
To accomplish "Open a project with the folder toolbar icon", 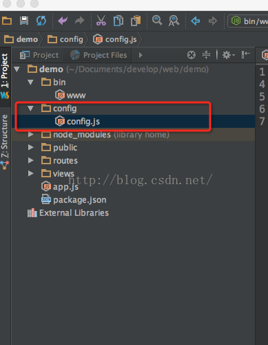I will coord(7,21).
